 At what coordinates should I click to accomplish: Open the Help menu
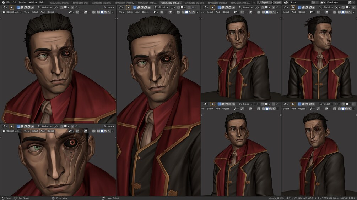(x=42, y=2)
